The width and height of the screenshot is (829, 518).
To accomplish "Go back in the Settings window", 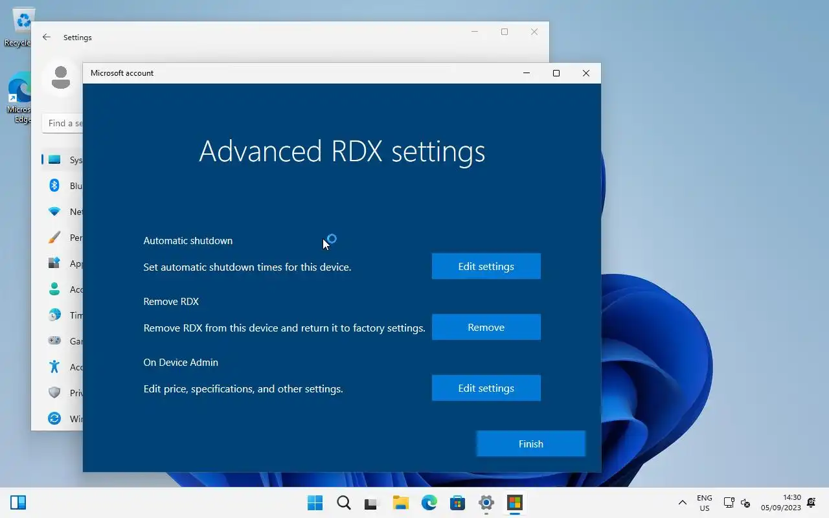I will pos(47,38).
